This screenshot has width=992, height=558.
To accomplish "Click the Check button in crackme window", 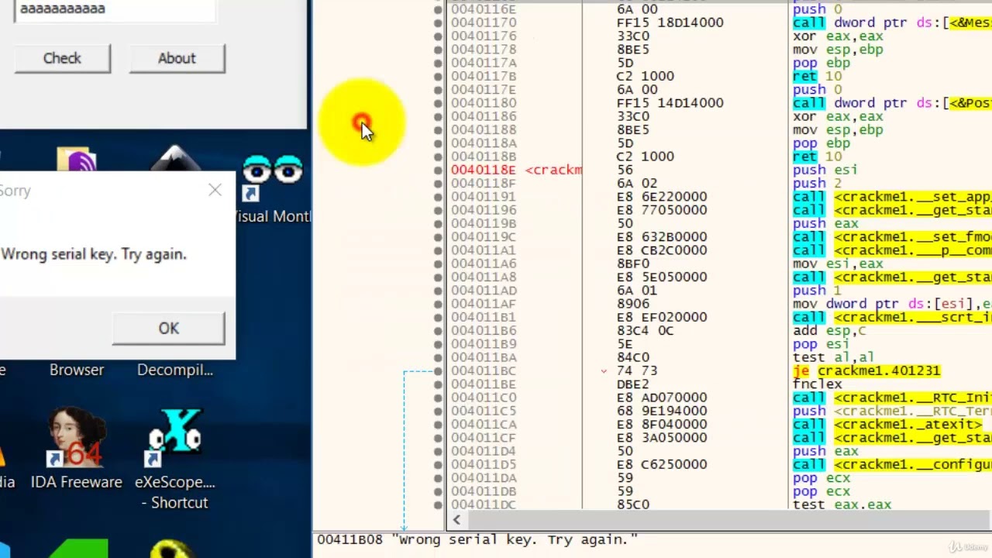I will click(x=62, y=58).
